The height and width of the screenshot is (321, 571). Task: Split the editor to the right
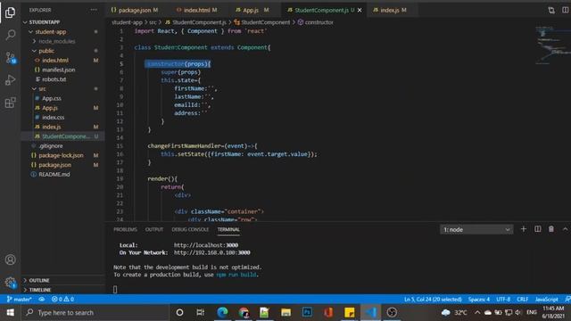point(565,10)
